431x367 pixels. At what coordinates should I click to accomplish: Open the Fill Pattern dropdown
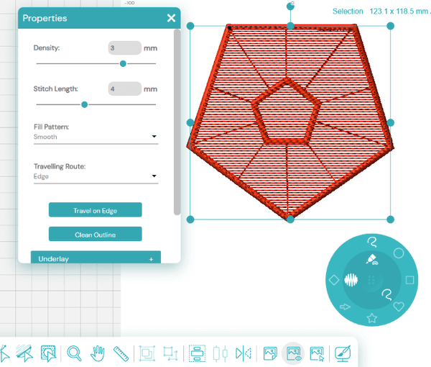pos(96,137)
